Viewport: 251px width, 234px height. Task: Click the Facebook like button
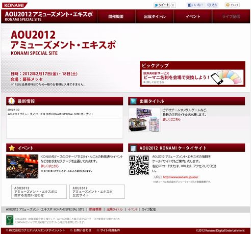(196, 5)
